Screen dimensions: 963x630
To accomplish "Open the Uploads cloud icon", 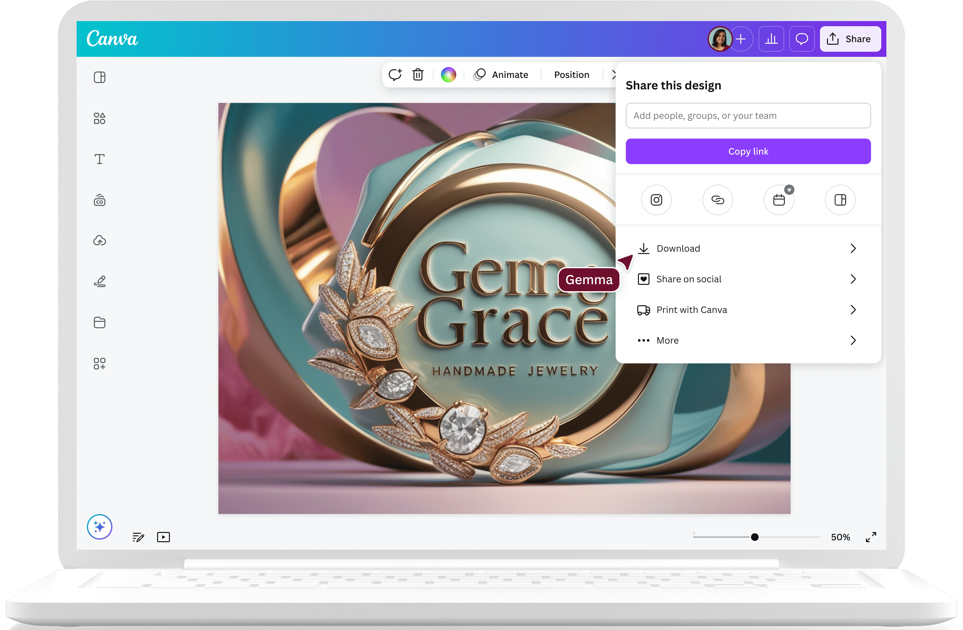I will [100, 241].
